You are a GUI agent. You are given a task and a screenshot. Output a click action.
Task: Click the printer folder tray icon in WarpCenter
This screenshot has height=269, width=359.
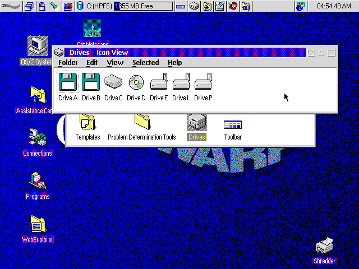pos(207,6)
